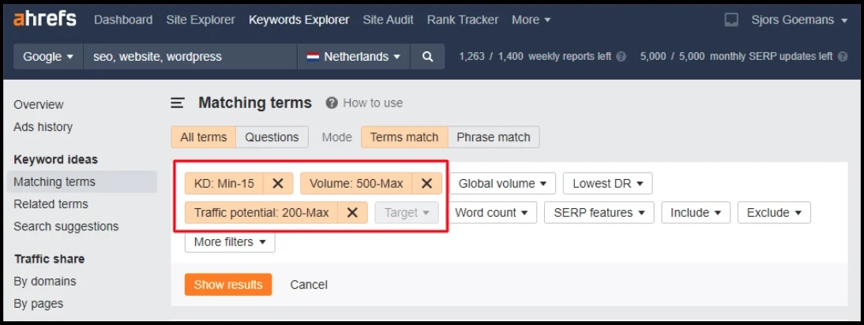The image size is (864, 325).
Task: Edit the KD: Min-15 filter
Action: tap(224, 183)
